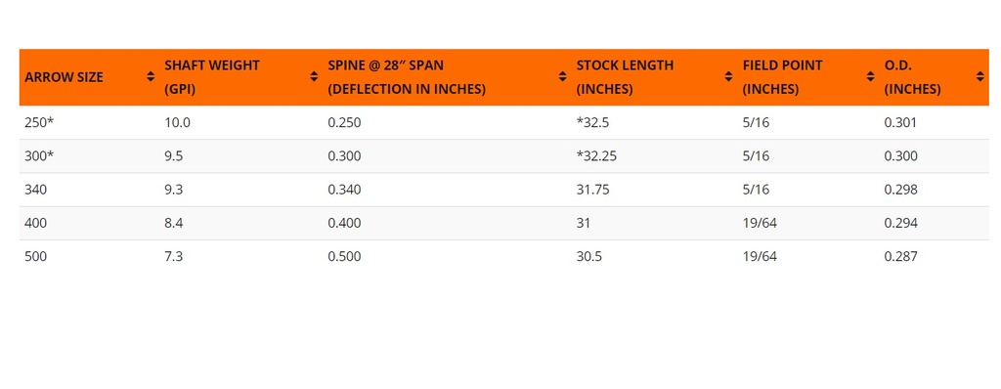Sort table by Arrow Size header
Image resolution: width=1001 pixels, height=389 pixels.
(64, 77)
